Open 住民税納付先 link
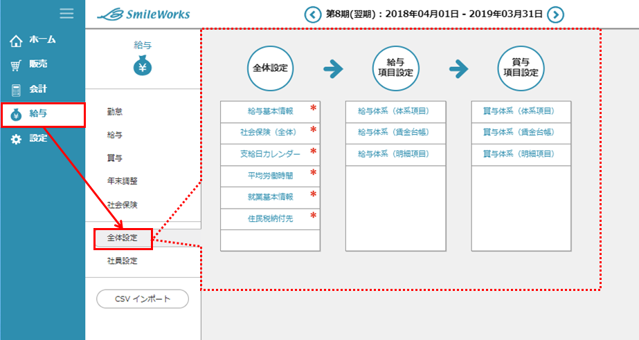The image size is (639, 340). (270, 219)
